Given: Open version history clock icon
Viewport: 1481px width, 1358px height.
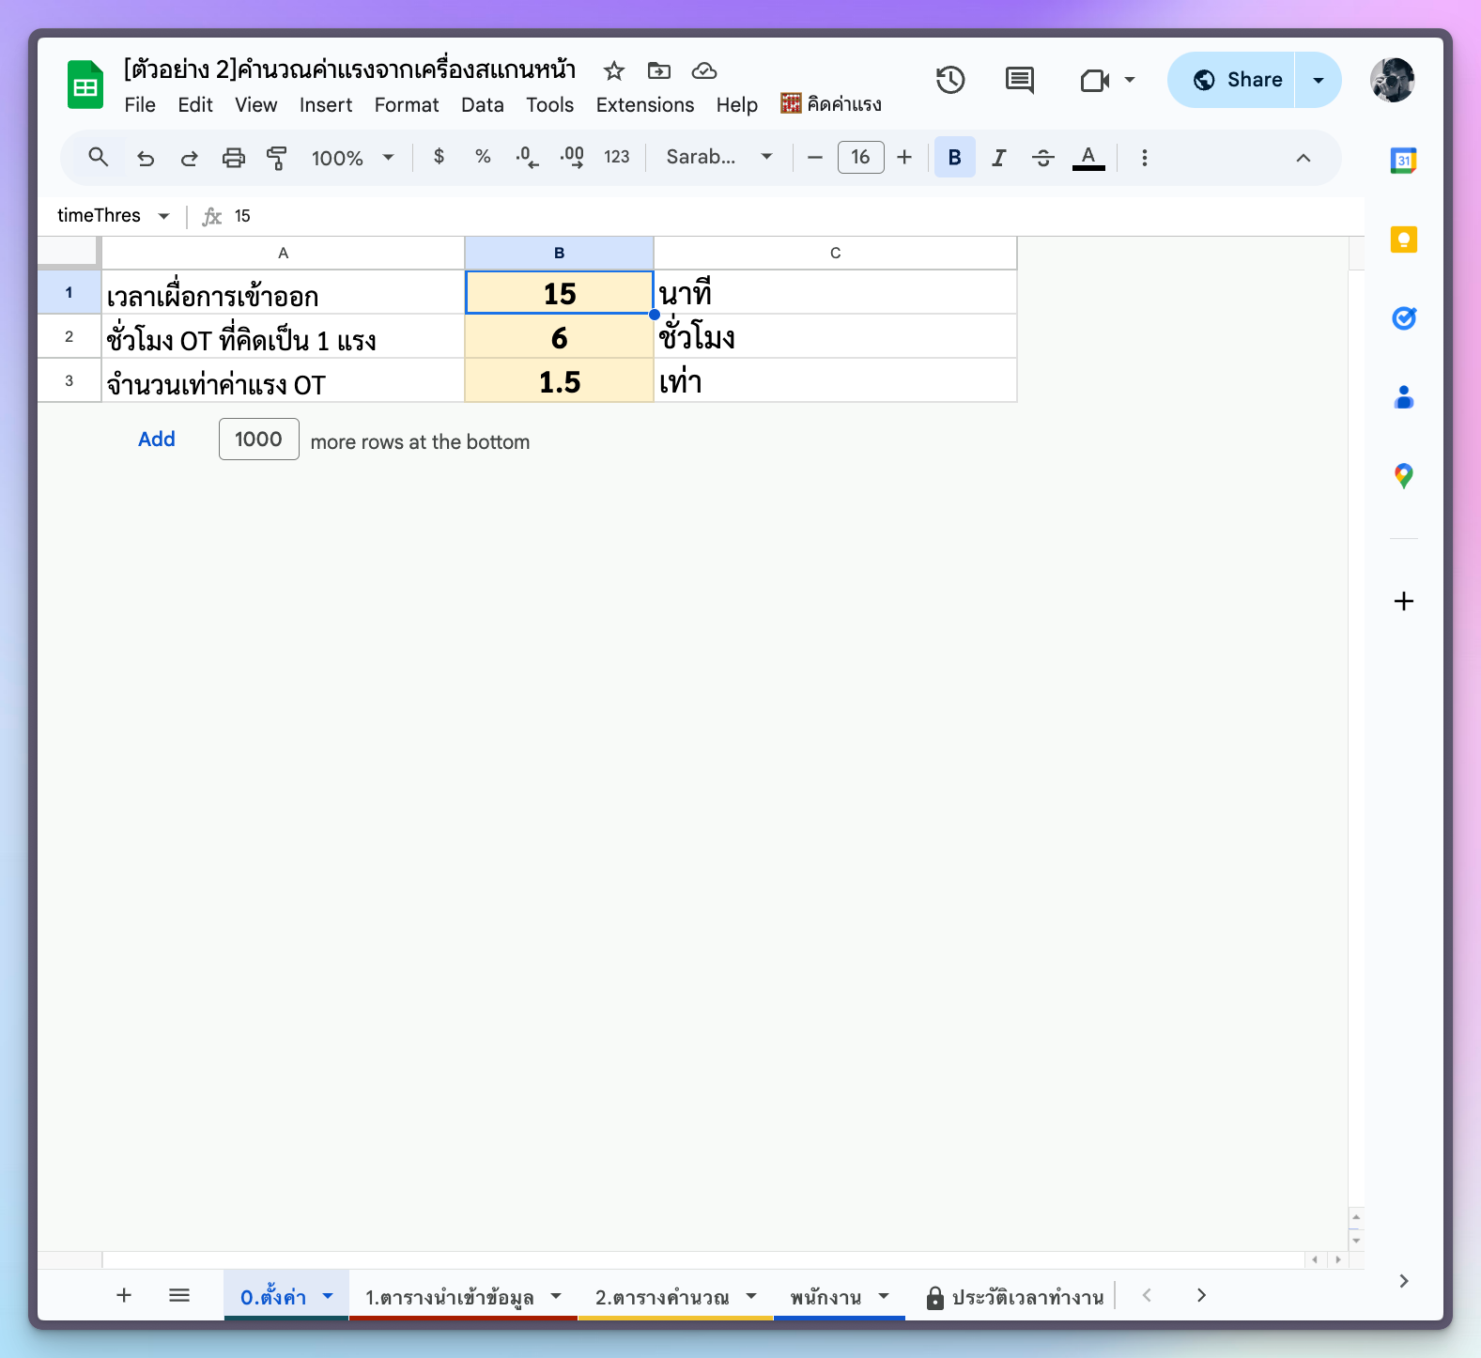Looking at the screenshot, I should pos(950,80).
